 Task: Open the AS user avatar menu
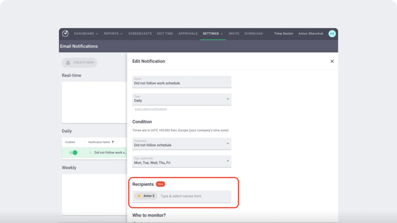[x=332, y=34]
